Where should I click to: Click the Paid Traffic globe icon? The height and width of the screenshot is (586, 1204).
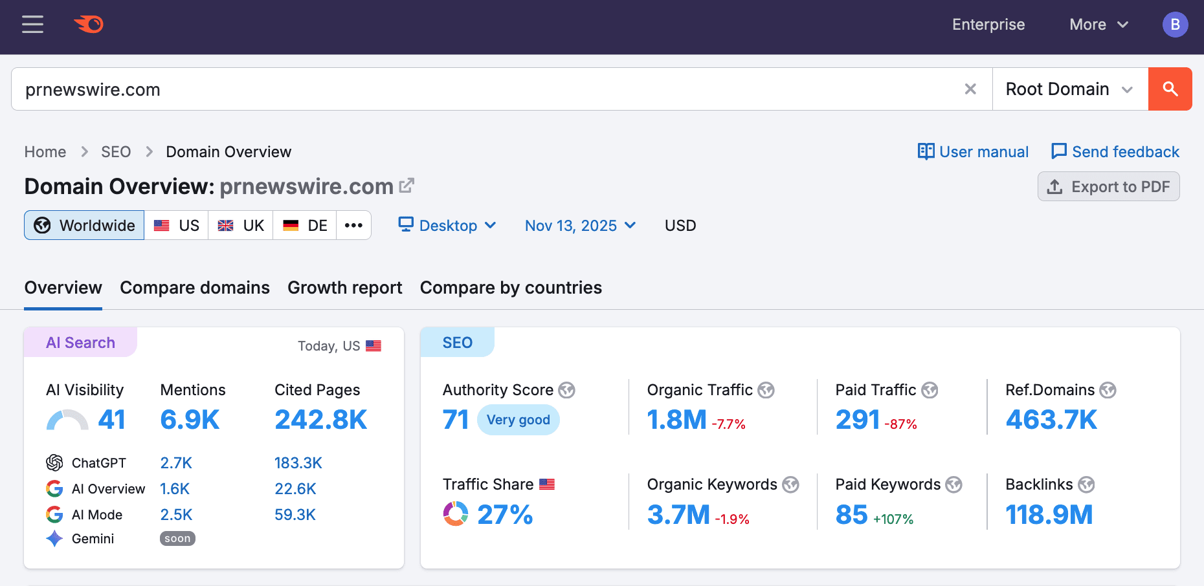(x=930, y=390)
